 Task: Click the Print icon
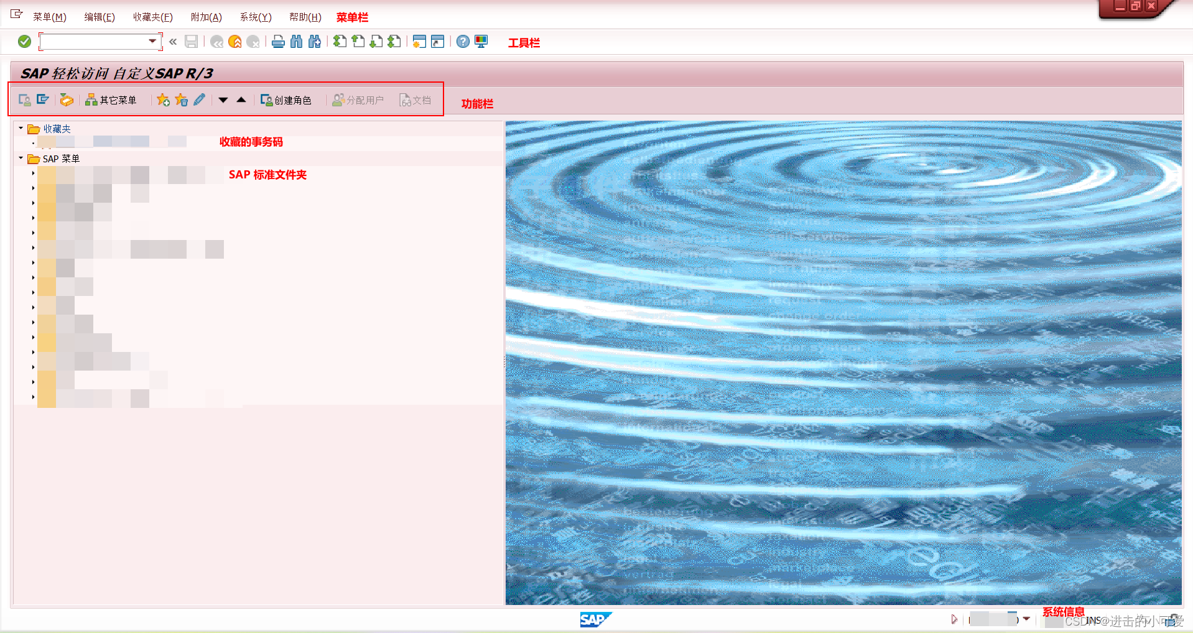[x=278, y=42]
